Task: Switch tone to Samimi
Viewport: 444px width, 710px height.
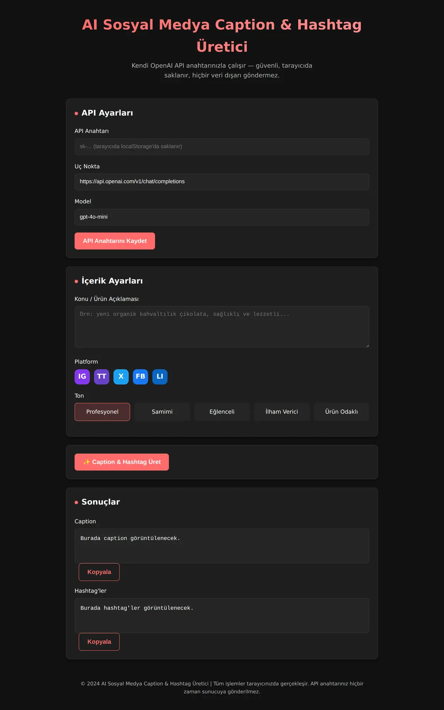Action: point(162,412)
